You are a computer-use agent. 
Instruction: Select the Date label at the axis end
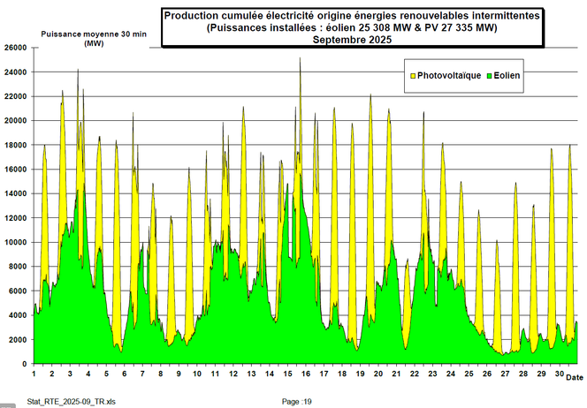574,378
